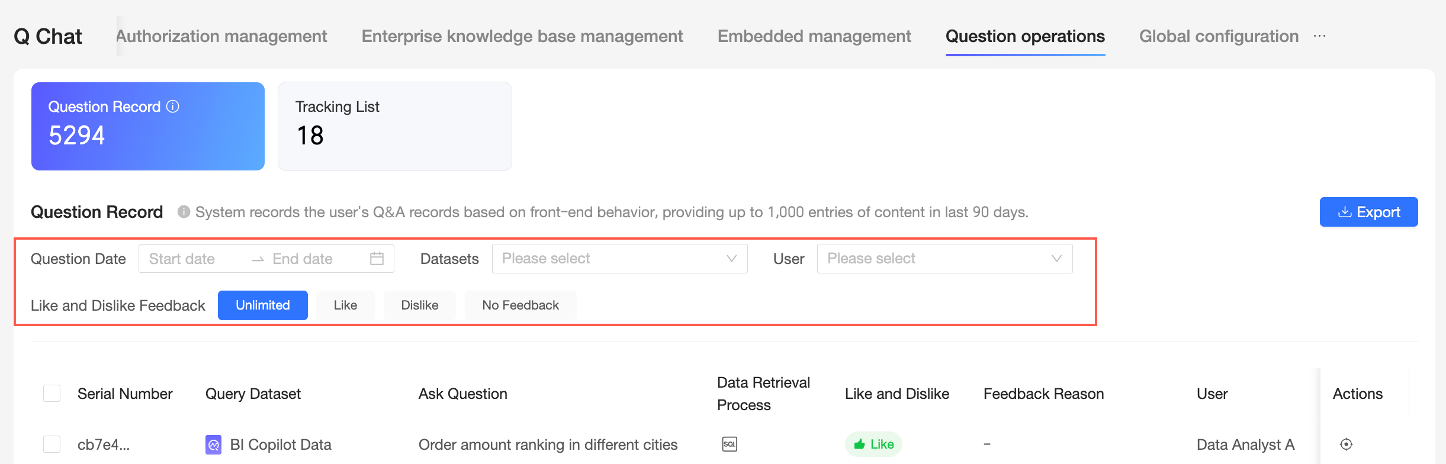Image resolution: width=1446 pixels, height=464 pixels.
Task: Click the Start date input field
Action: (x=189, y=259)
